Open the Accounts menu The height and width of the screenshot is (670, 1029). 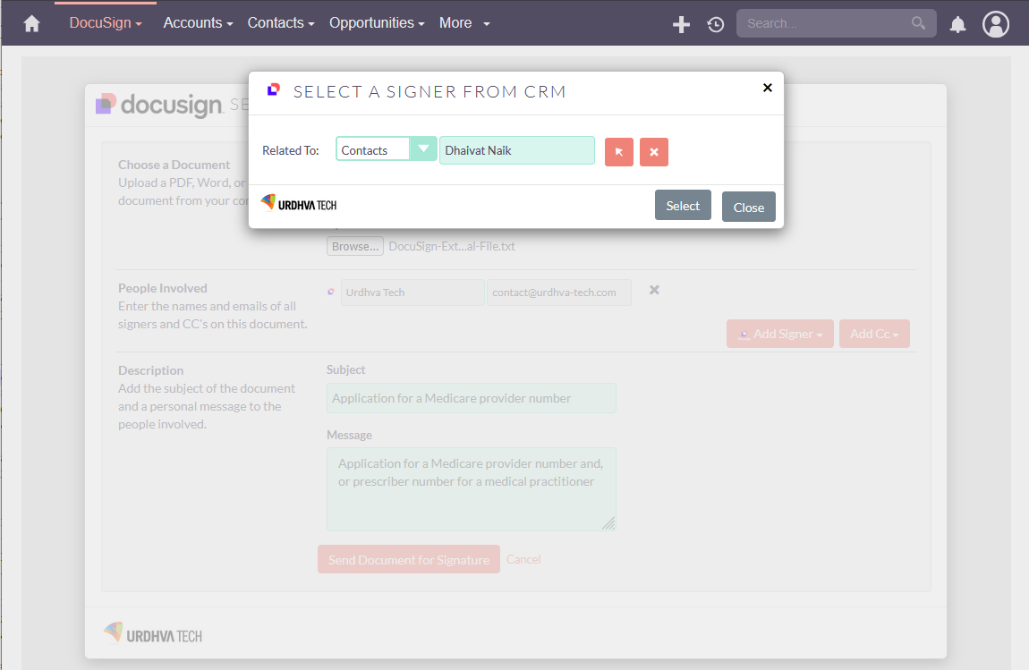[x=198, y=22]
